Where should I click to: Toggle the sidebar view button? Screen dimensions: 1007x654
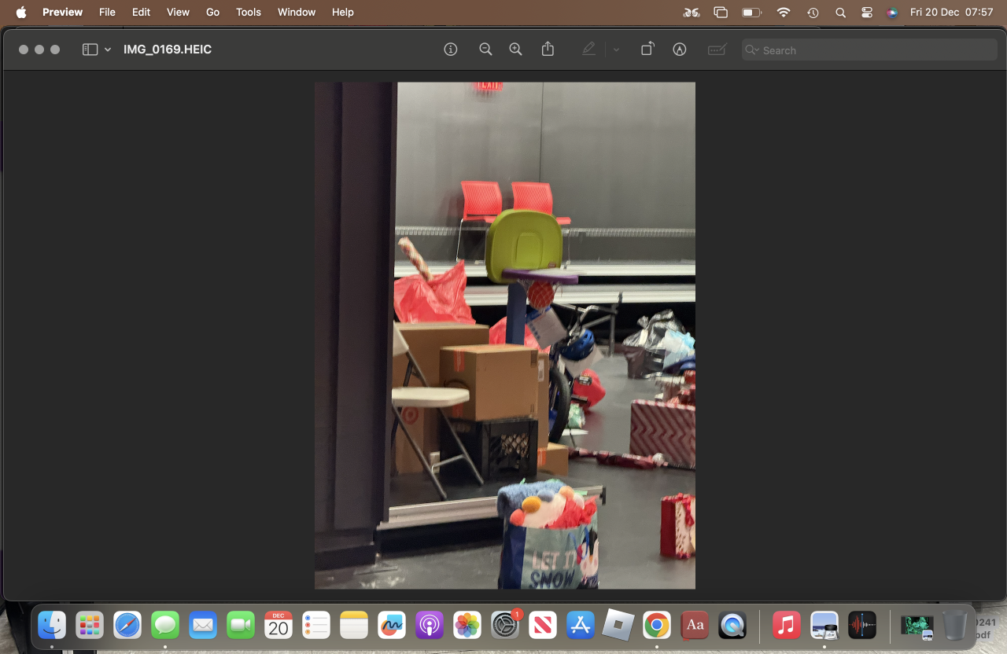pyautogui.click(x=90, y=50)
